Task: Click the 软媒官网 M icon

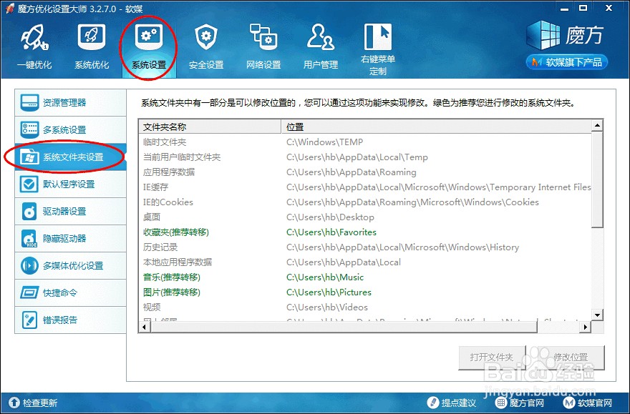Action: click(x=568, y=403)
